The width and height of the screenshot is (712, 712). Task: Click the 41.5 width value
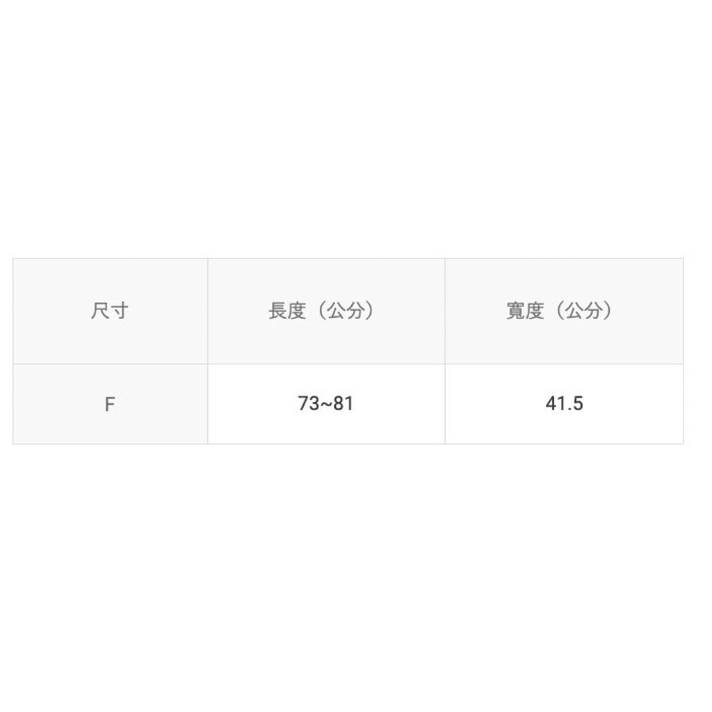click(x=564, y=404)
